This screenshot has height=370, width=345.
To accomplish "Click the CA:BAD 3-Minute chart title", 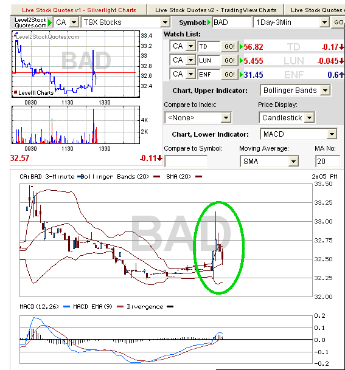I will (x=47, y=177).
